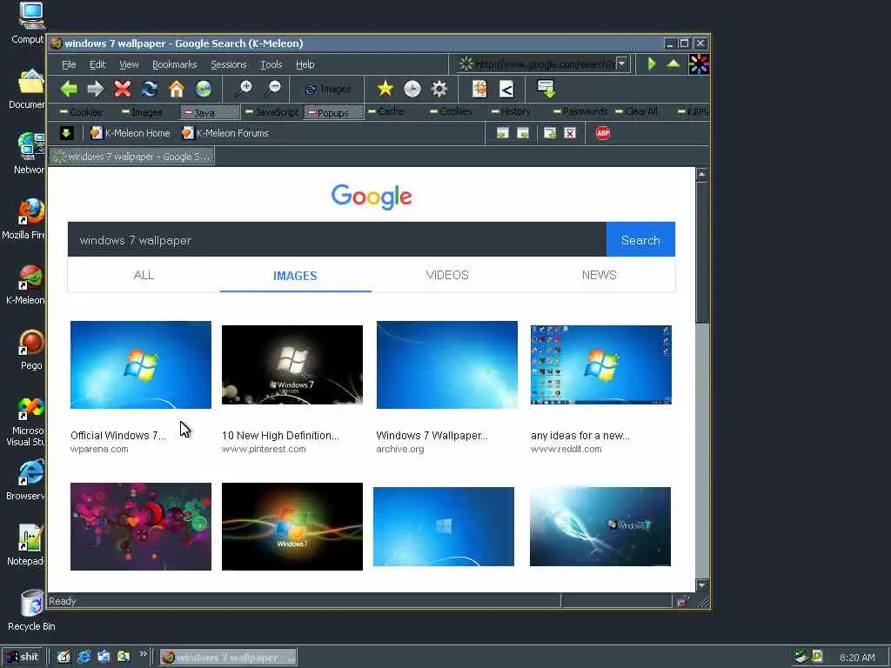Open the reddit desktop screenshot thumbnail
This screenshot has width=891, height=668.
click(x=600, y=364)
